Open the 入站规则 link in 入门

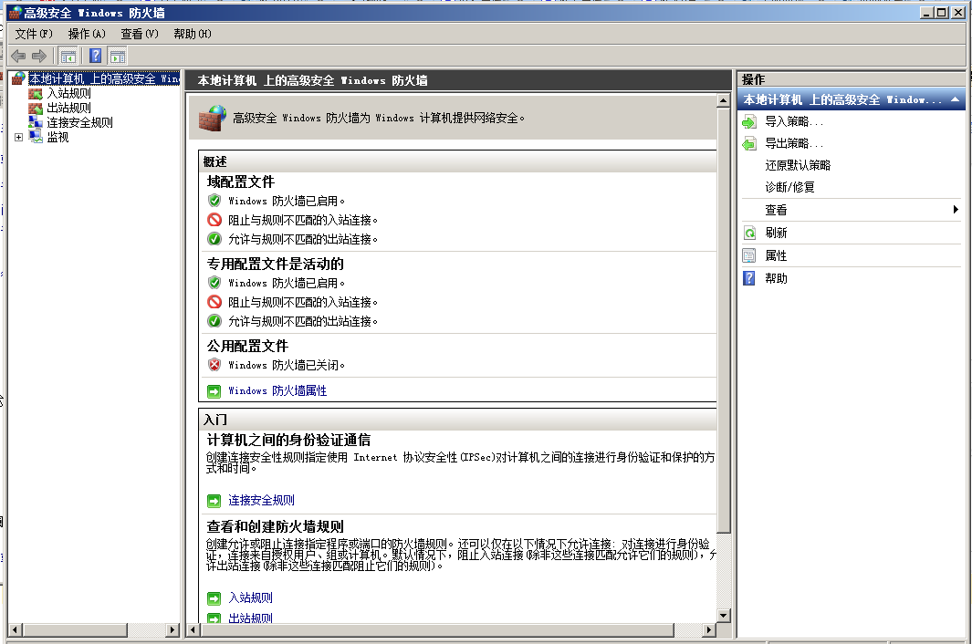point(250,598)
